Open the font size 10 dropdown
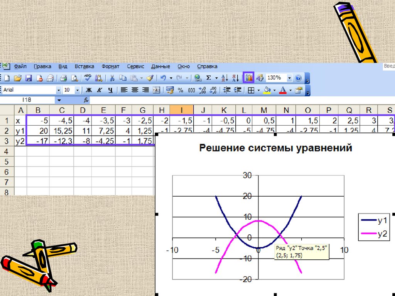The width and height of the screenshot is (395, 296). tap(78, 90)
